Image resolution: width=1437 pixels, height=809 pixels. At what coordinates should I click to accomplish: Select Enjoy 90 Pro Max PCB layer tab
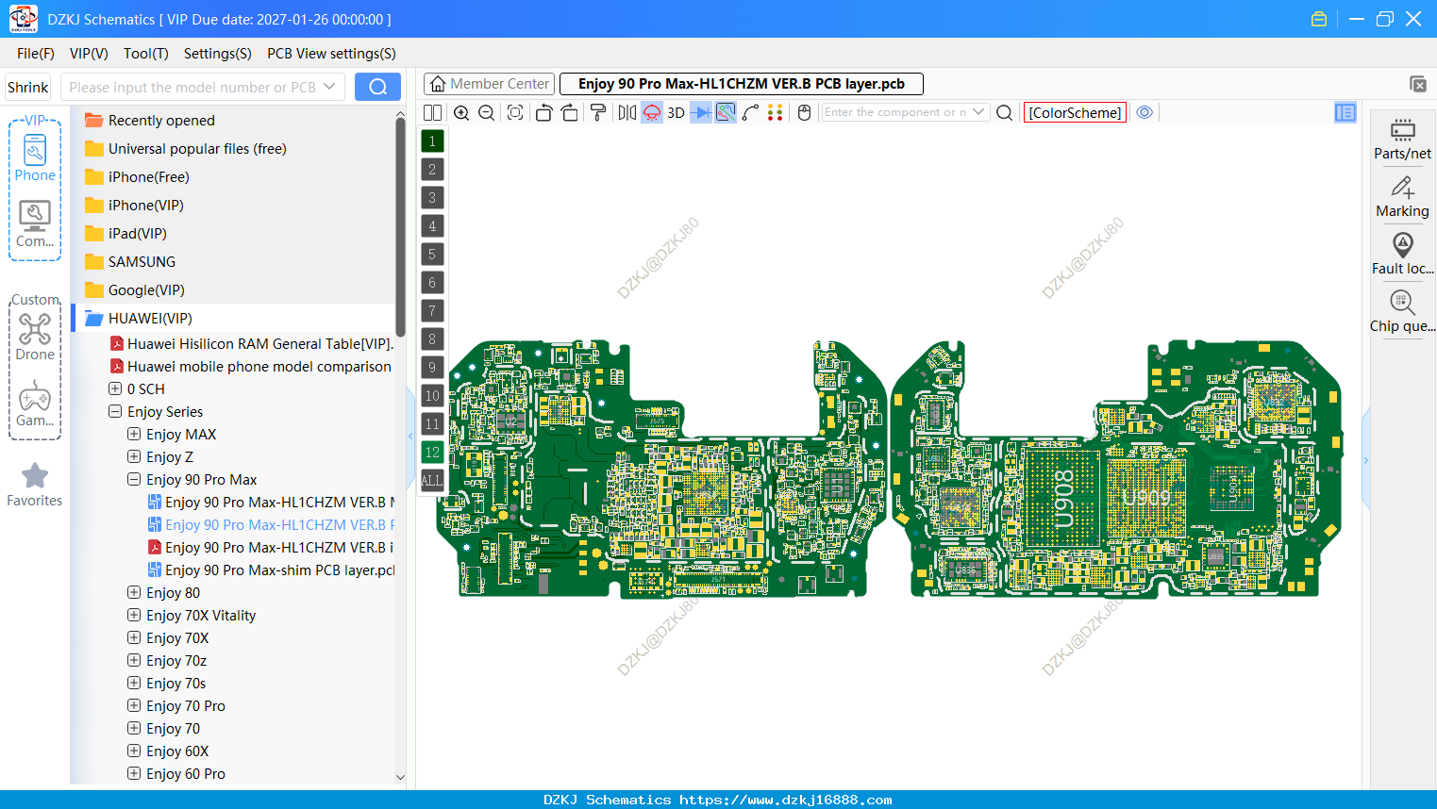point(742,84)
